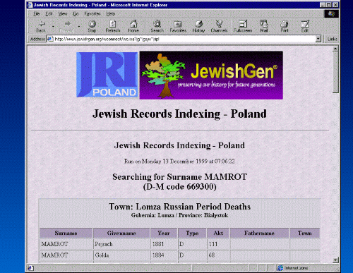Screen dimensions: 353x273
Task: Click the scrollbar down arrow
Action: 336,260
